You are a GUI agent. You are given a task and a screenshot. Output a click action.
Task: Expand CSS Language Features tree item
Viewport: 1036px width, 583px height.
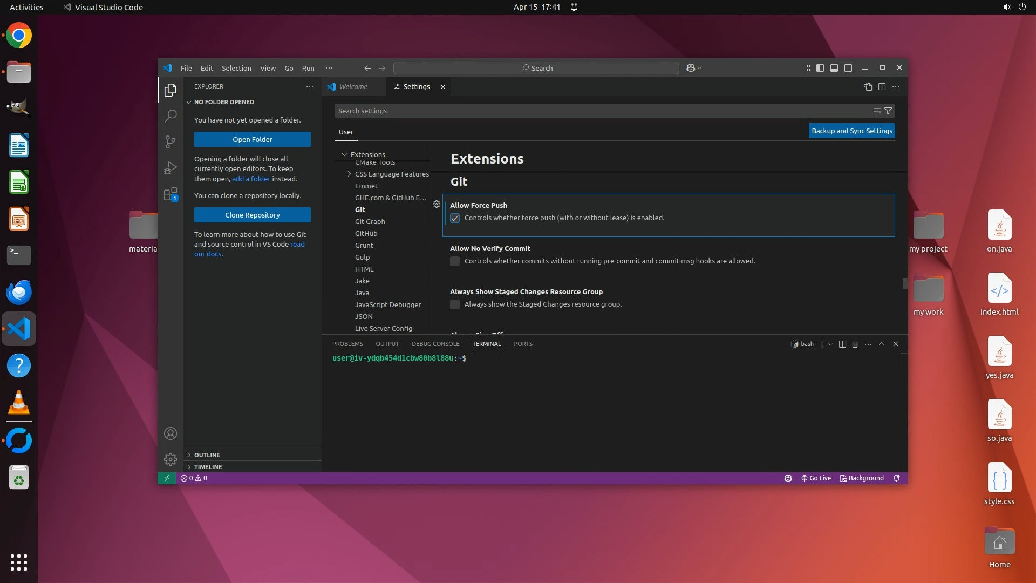tap(349, 174)
